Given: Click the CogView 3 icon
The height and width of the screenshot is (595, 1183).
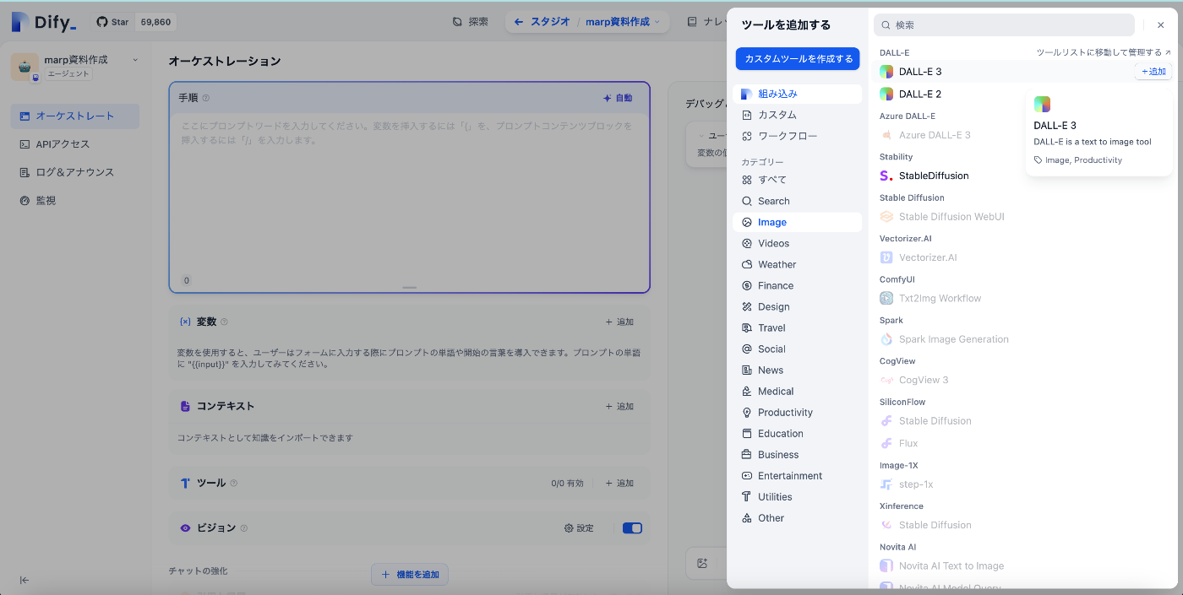Looking at the screenshot, I should tap(886, 380).
